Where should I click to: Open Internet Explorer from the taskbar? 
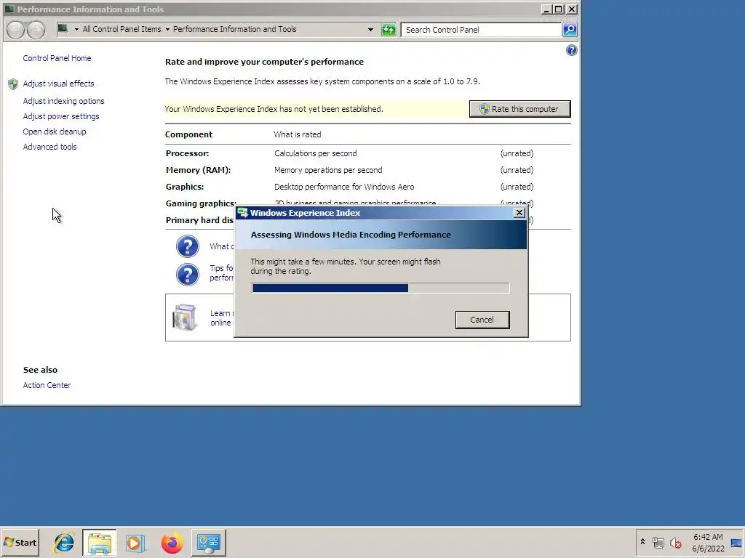point(64,542)
